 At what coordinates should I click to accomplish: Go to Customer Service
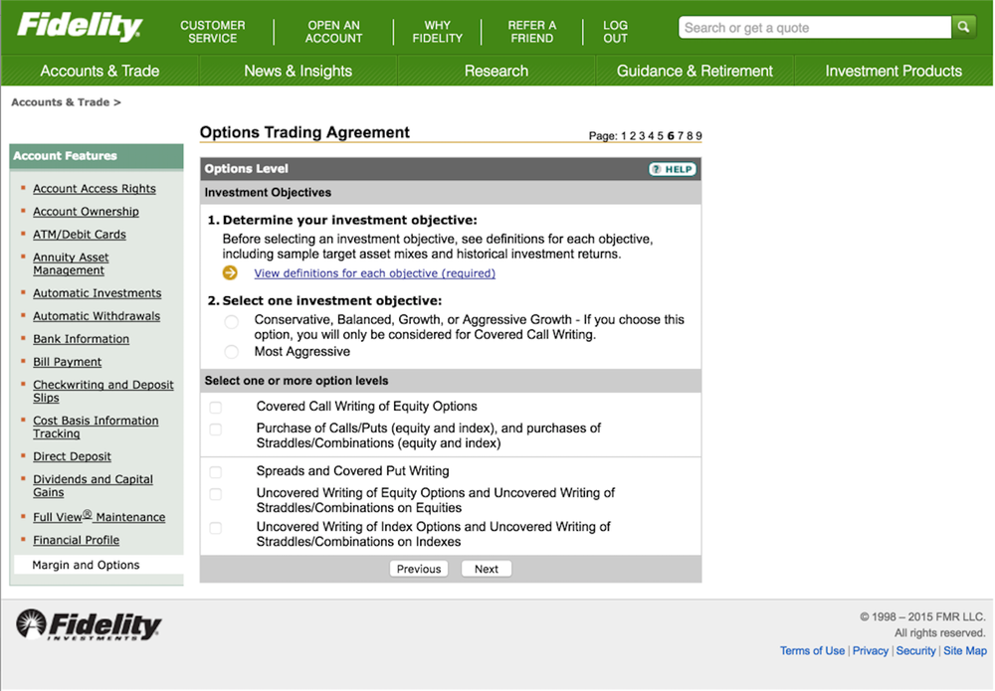point(213,32)
